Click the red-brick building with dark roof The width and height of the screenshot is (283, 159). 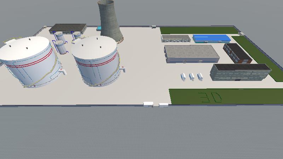coord(237,53)
